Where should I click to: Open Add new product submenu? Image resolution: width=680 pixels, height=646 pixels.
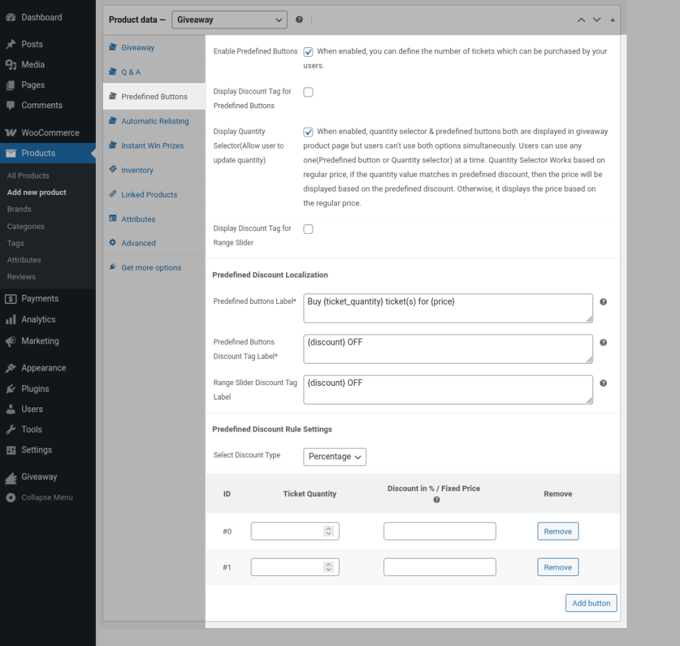pos(37,192)
